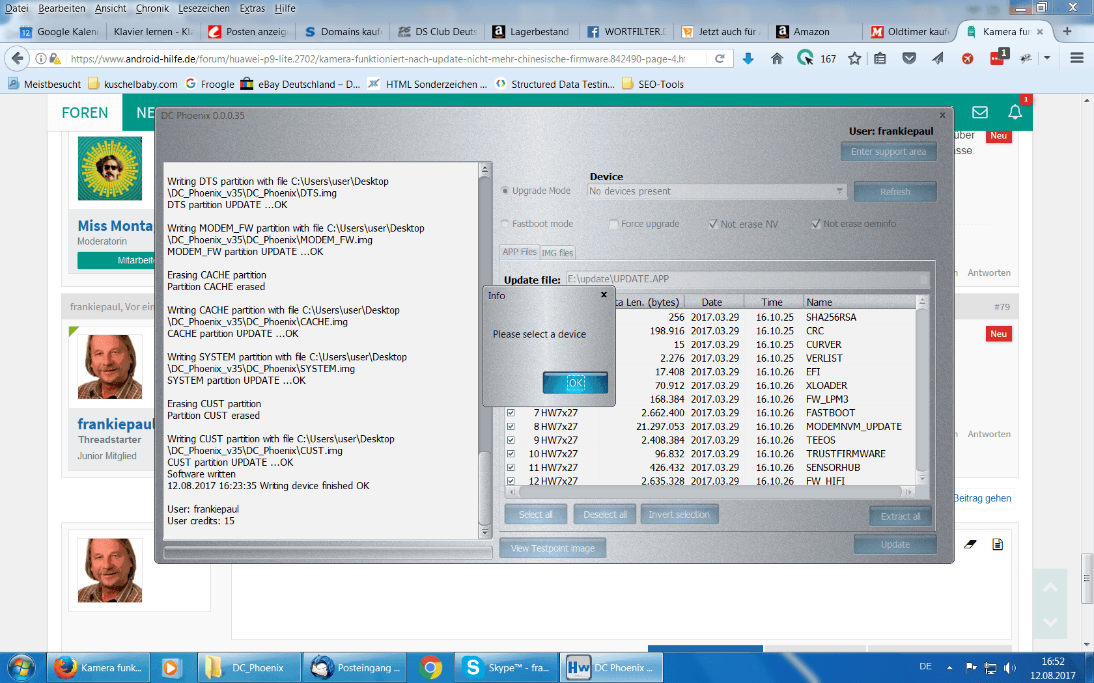Click the Update button in DC Phoenix
Viewport: 1094px width, 683px height.
click(x=895, y=544)
